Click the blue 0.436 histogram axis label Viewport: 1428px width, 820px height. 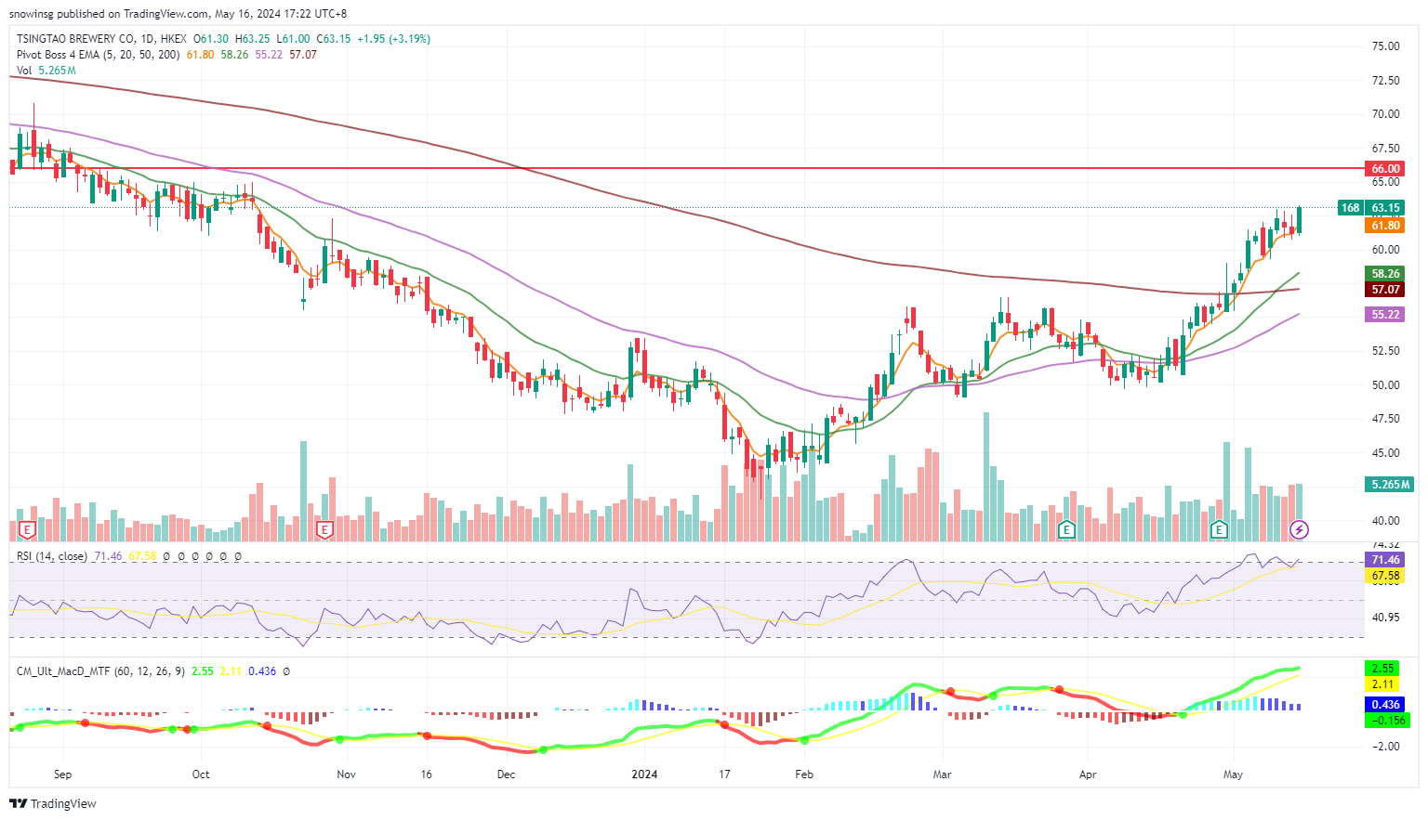pos(1384,705)
